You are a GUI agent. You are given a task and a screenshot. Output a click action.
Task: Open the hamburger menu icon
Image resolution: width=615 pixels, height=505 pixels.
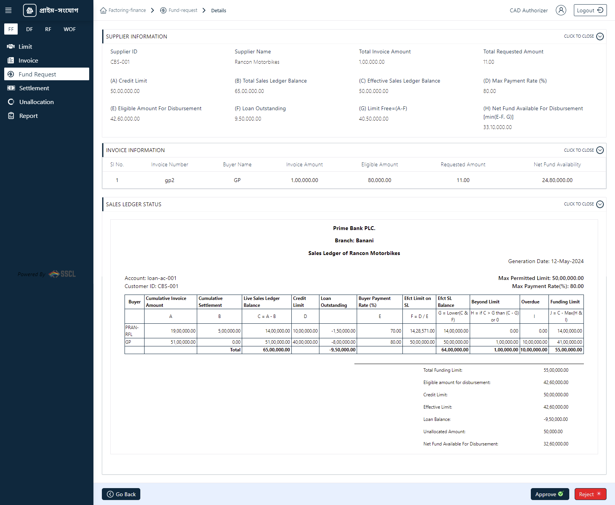point(8,10)
